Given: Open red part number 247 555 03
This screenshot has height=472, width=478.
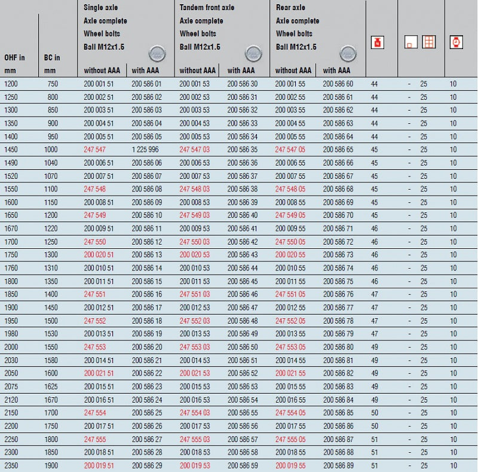Looking at the screenshot, I should pyautogui.click(x=195, y=439).
